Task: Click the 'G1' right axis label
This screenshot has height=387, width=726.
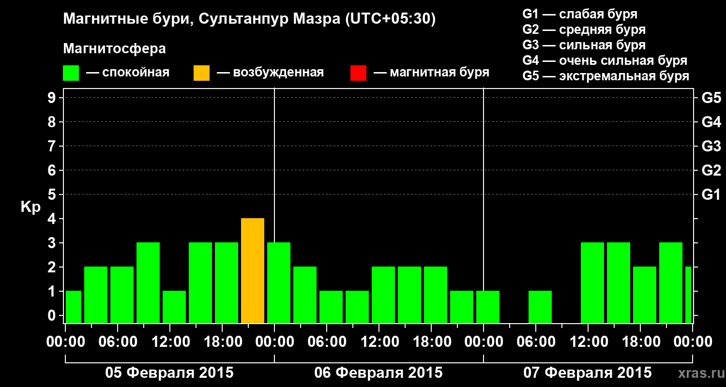Action: (711, 195)
